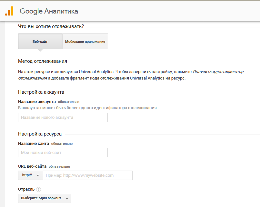This screenshot has height=207, width=260.
Task: Click the Отрасль label
Action: [26, 189]
